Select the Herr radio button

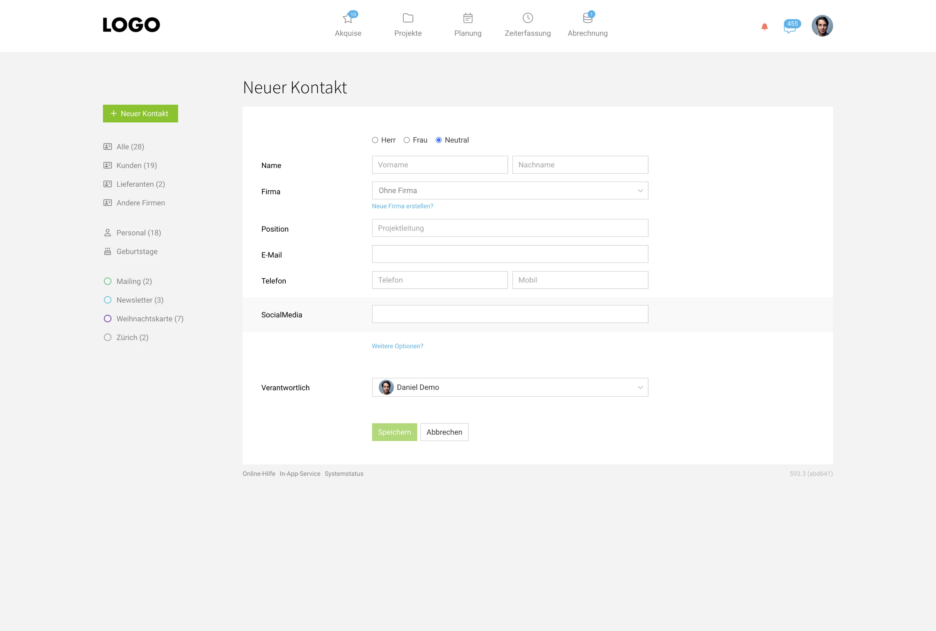(x=375, y=140)
